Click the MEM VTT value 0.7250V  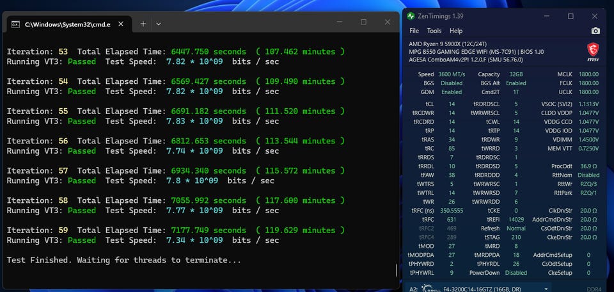coord(589,149)
